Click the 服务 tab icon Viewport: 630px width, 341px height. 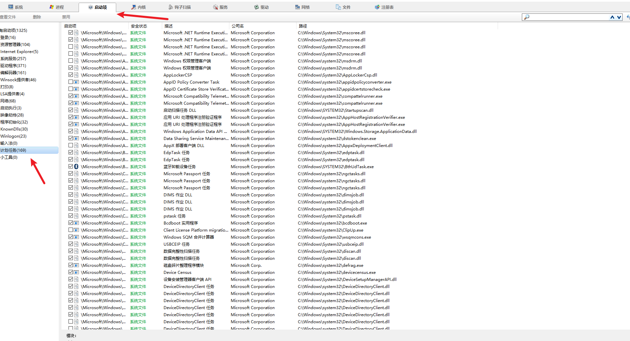216,7
